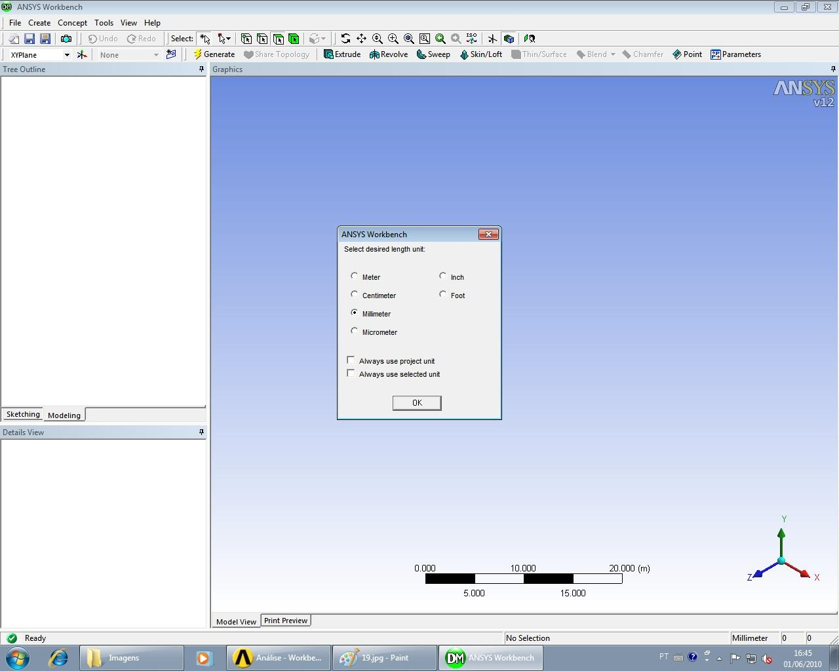This screenshot has height=671, width=839.
Task: Open the View menu
Action: 128,22
